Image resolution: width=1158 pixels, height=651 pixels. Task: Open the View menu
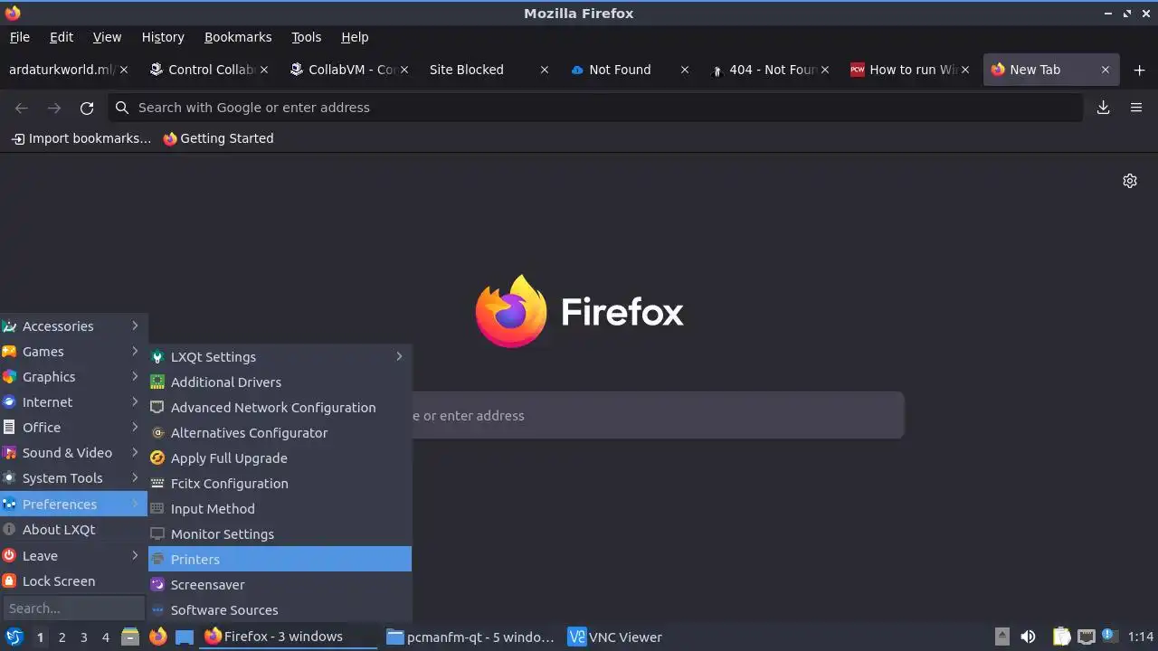tap(107, 37)
